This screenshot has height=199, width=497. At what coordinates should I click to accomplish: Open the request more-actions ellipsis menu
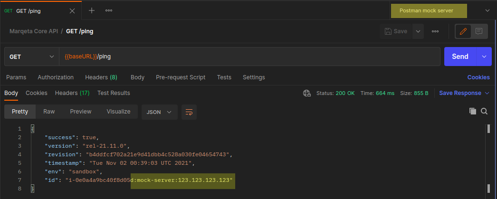point(435,31)
